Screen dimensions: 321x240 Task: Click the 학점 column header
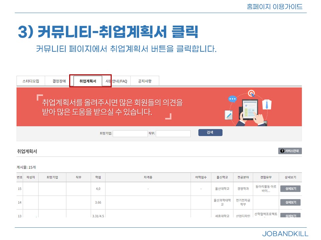[x=98, y=177]
